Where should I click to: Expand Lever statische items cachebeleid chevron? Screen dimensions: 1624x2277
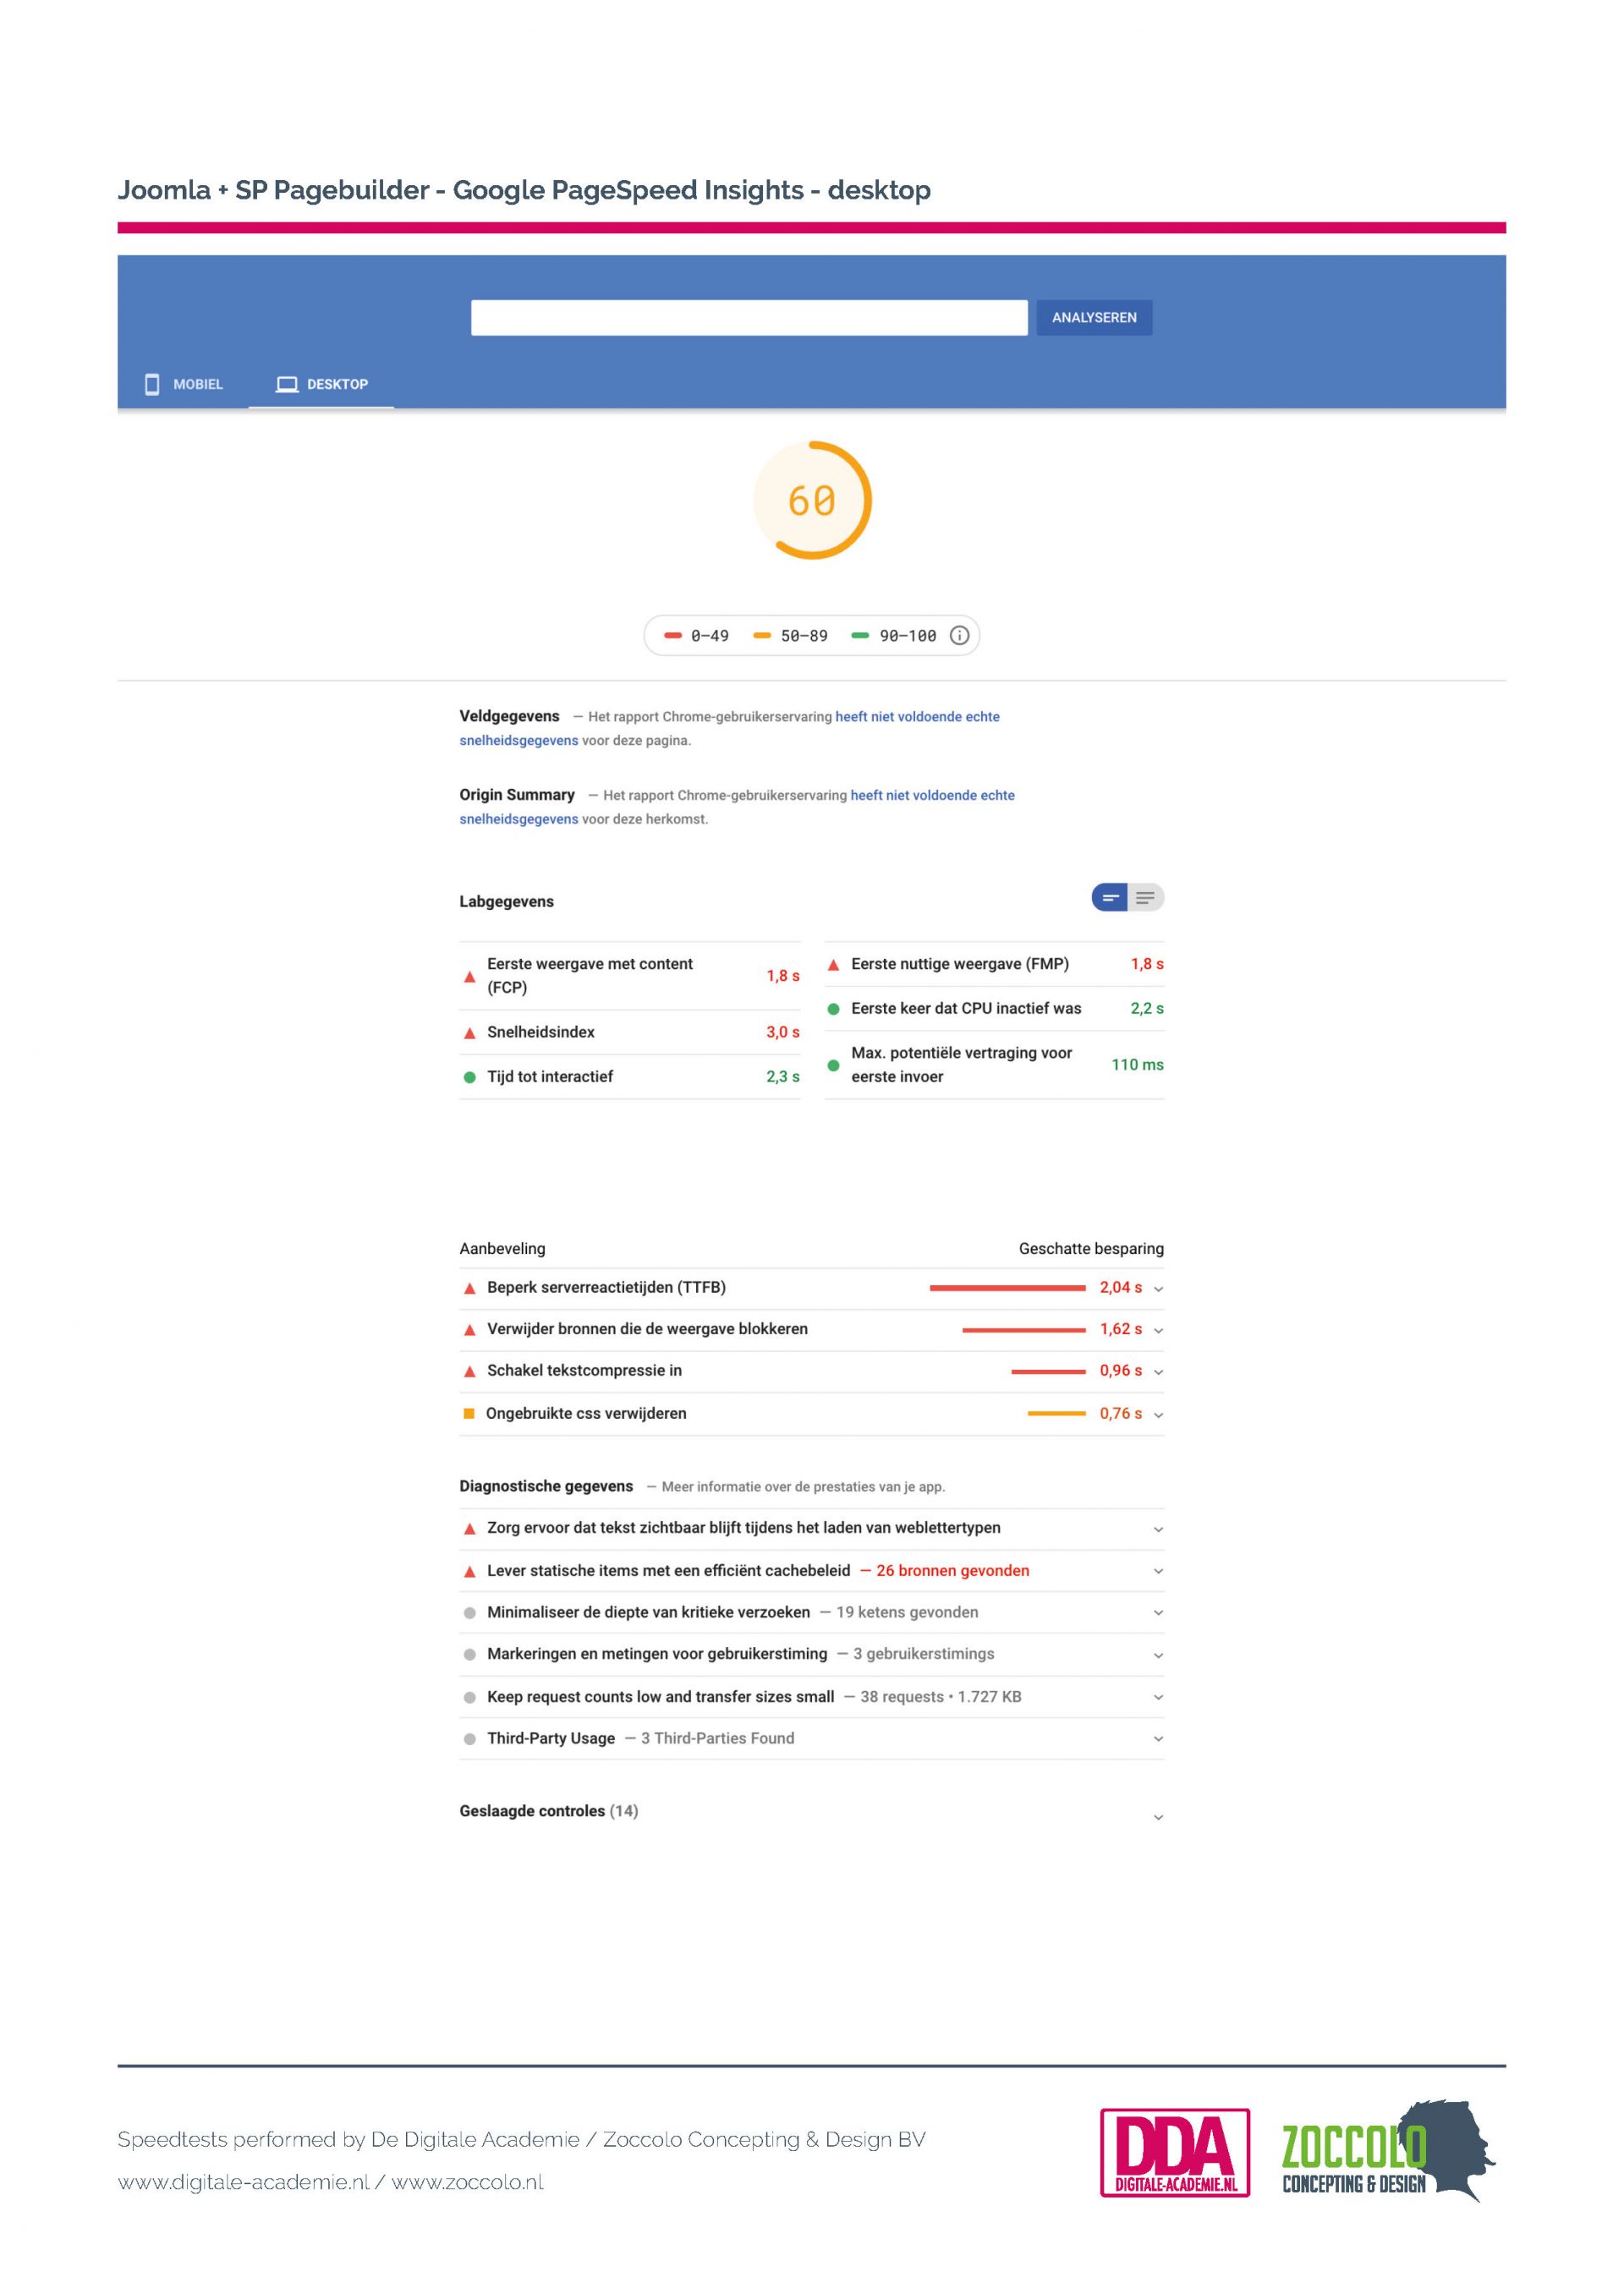point(1158,1571)
